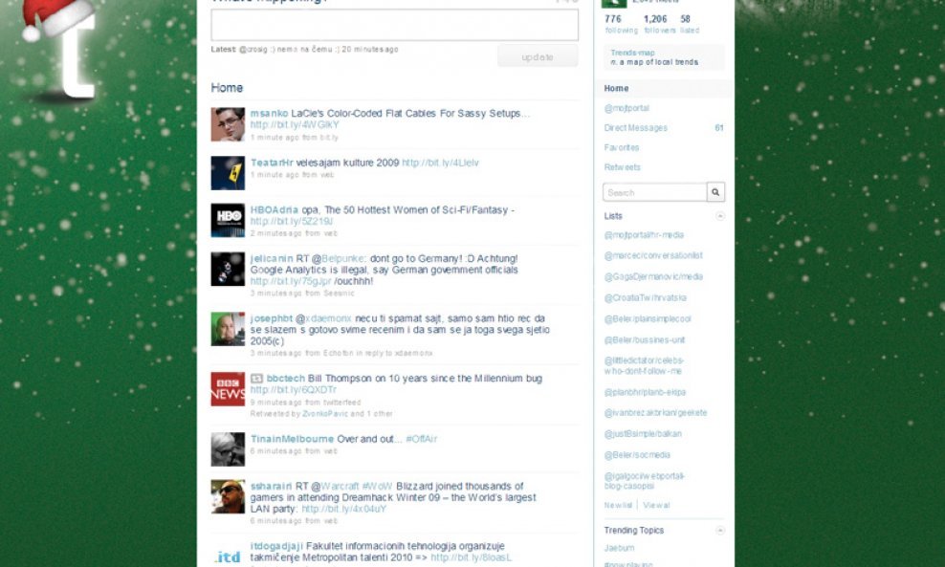Open josephbt's profile photo

[x=228, y=329]
